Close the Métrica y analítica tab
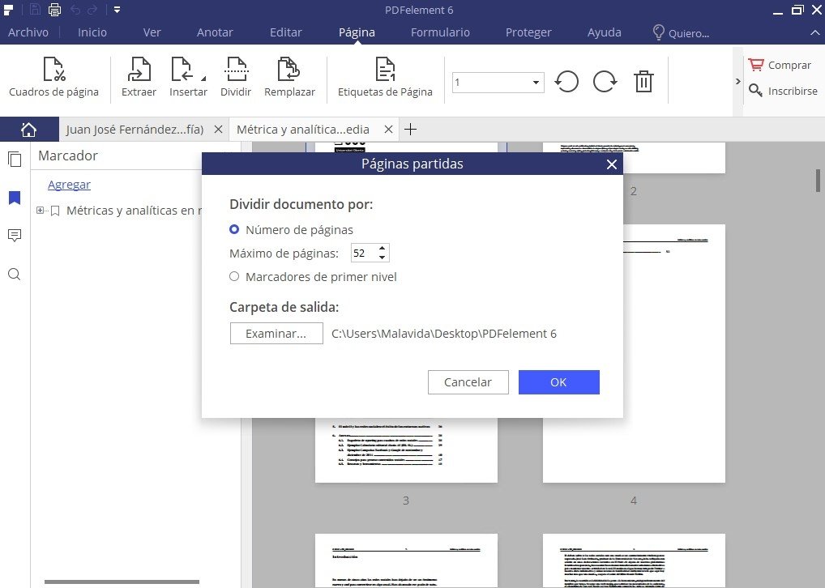The width and height of the screenshot is (825, 588). click(x=388, y=130)
